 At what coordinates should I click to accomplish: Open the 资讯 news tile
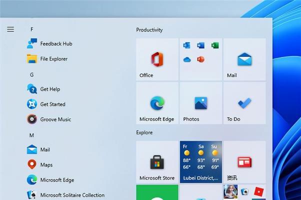click(x=245, y=162)
